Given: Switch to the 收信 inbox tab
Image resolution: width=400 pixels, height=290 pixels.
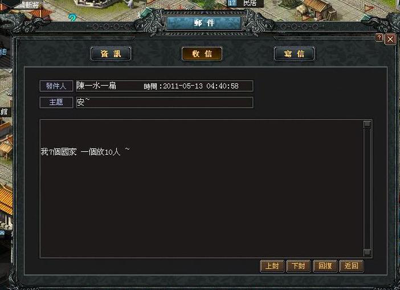Looking at the screenshot, I should pyautogui.click(x=202, y=54).
